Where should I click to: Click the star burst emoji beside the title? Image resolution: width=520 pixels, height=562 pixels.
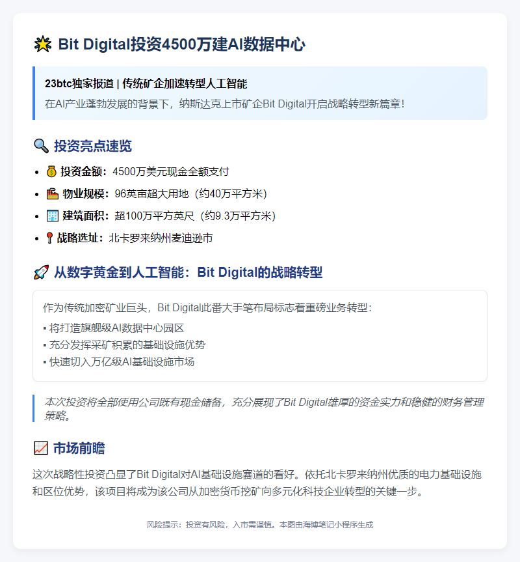(x=42, y=44)
